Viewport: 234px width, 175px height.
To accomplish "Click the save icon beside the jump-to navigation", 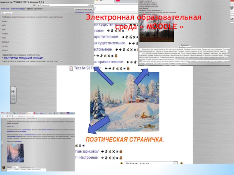I will (x=34, y=5).
